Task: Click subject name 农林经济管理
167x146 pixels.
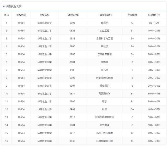Action: coord(104,54)
